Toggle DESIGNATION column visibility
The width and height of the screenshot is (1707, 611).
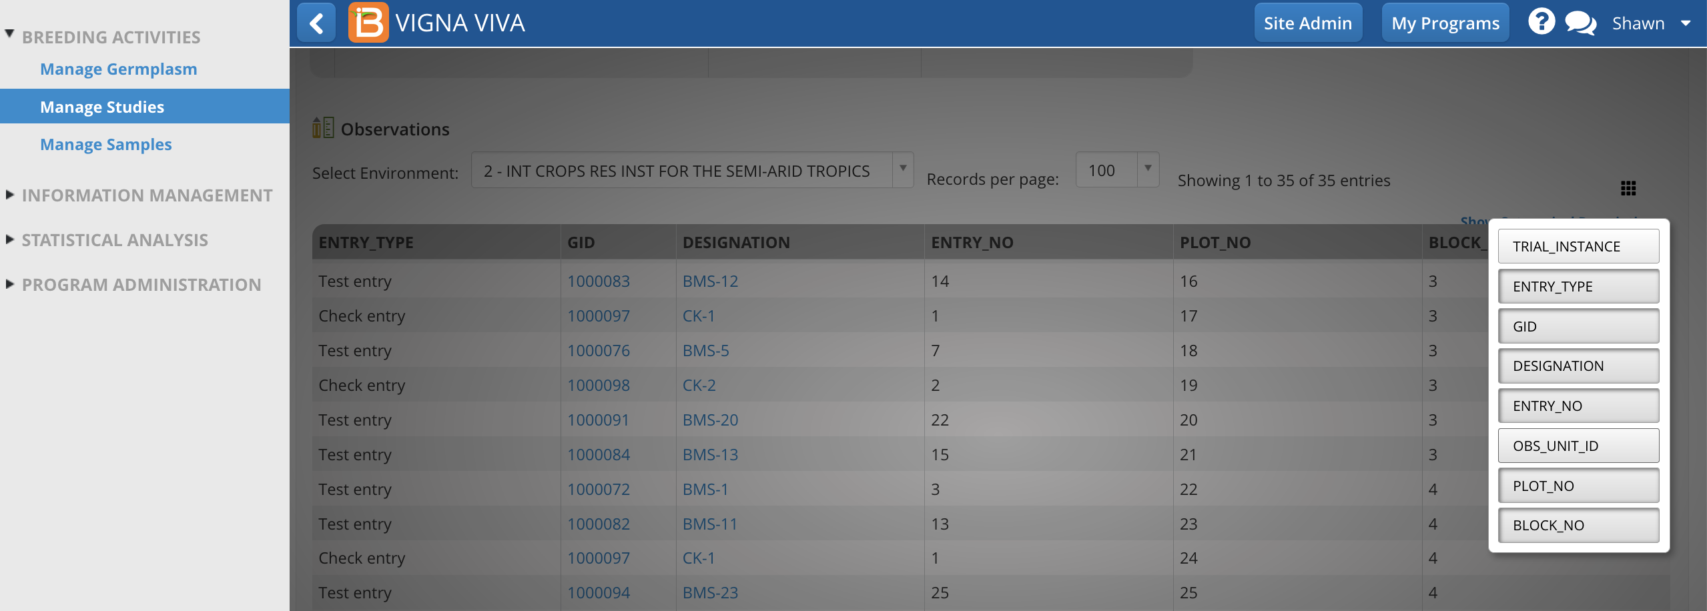(x=1578, y=366)
